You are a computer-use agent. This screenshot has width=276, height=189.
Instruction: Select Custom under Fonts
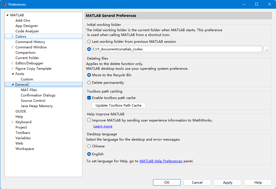pos(27,79)
